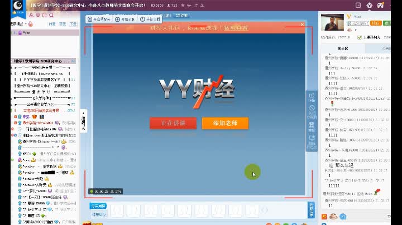Toggle the checkbox above the chat tabs
Screen dimensions: 402x225
point(360,37)
